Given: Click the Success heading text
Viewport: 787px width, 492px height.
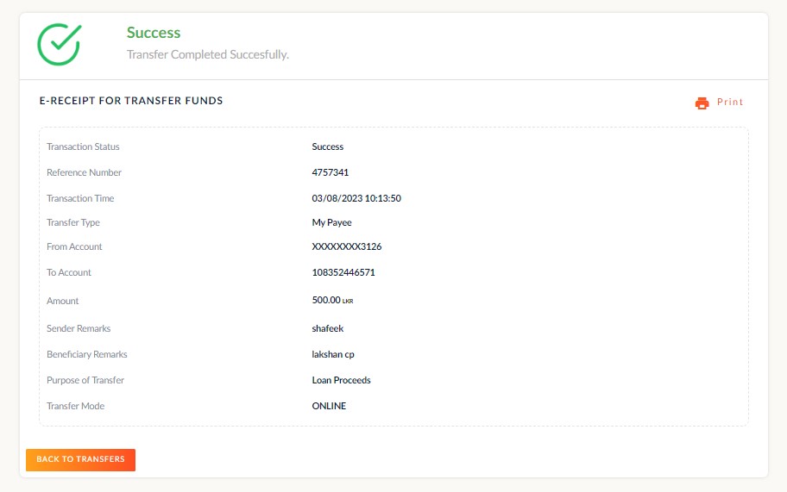Looking at the screenshot, I should 154,33.
